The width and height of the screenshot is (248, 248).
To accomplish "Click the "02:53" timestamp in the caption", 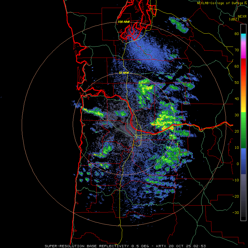I will pos(200,246).
